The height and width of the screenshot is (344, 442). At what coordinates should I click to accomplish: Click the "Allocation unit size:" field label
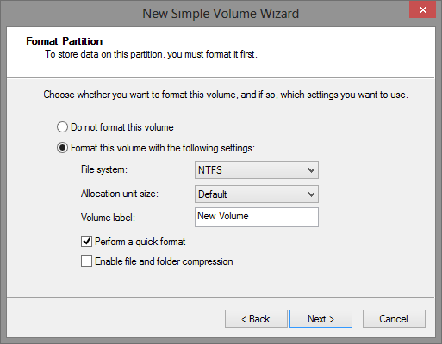click(120, 193)
